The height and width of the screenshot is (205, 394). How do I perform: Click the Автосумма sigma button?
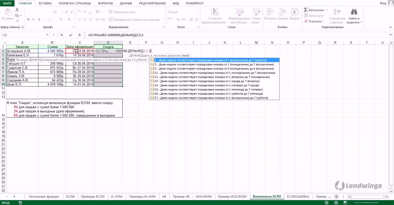pyautogui.click(x=314, y=10)
